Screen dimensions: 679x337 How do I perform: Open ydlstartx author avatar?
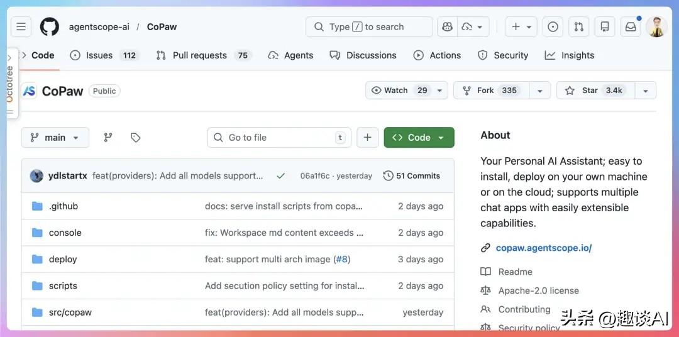[37, 176]
